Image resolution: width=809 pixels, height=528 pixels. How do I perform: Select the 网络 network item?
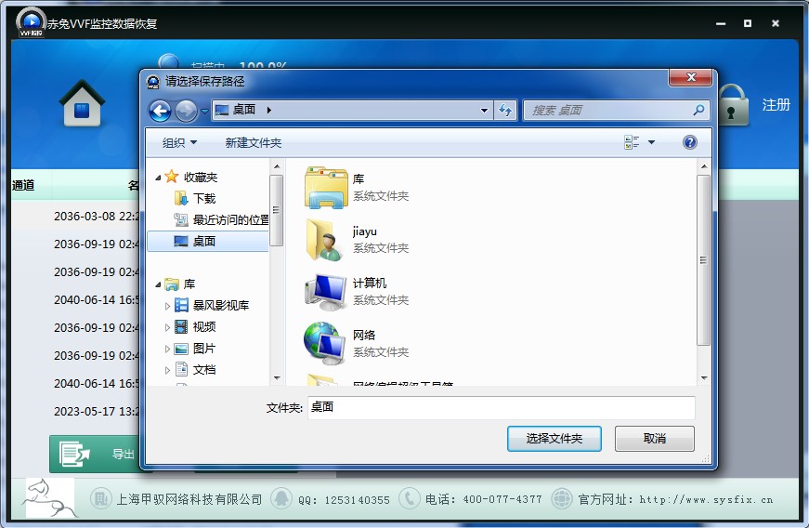click(x=325, y=343)
